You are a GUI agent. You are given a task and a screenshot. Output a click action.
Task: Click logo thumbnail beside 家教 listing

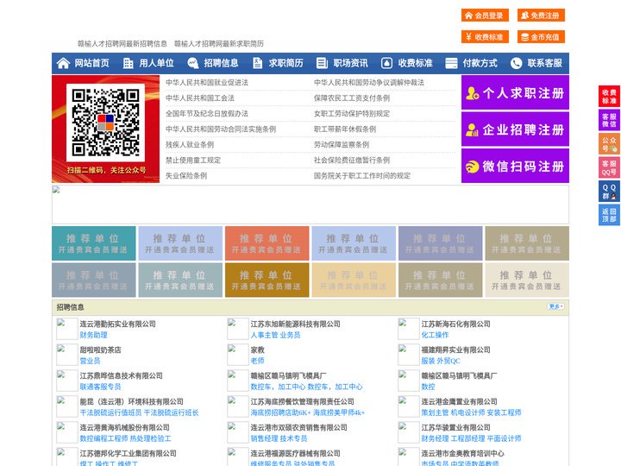point(238,355)
